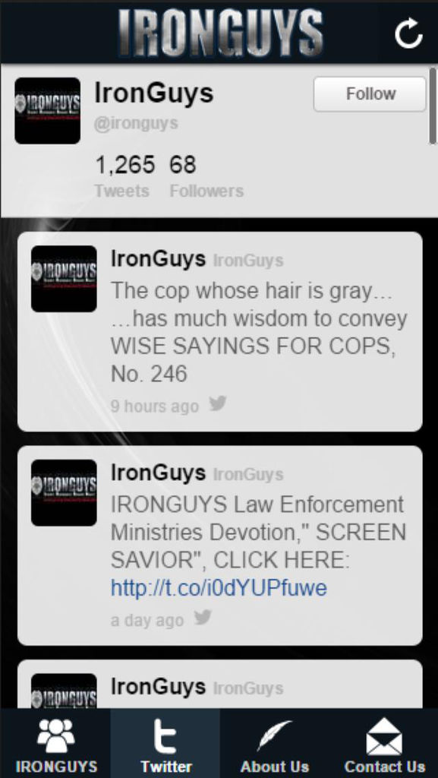Click the avatar on the Screen Savior tweet
The image size is (438, 778).
tap(64, 492)
